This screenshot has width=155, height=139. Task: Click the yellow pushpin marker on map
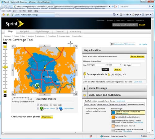(45, 67)
